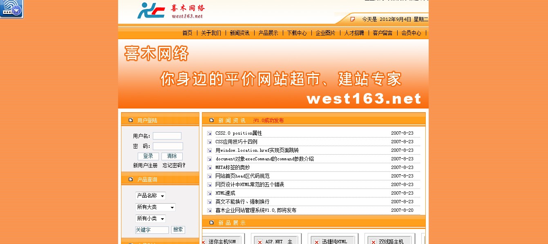Viewport: 548px width, 244px height.
Task: Open 企业图片 in the navigation bar
Action: (x=325, y=33)
